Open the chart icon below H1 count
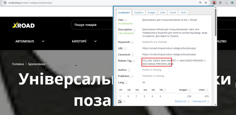 click(x=120, y=101)
